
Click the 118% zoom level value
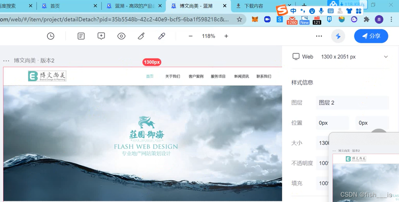(209, 36)
